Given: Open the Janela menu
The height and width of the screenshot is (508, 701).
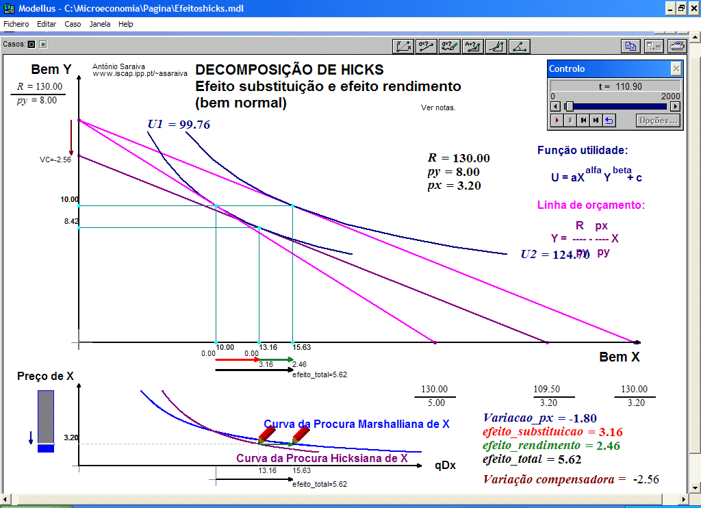Looking at the screenshot, I should point(100,24).
